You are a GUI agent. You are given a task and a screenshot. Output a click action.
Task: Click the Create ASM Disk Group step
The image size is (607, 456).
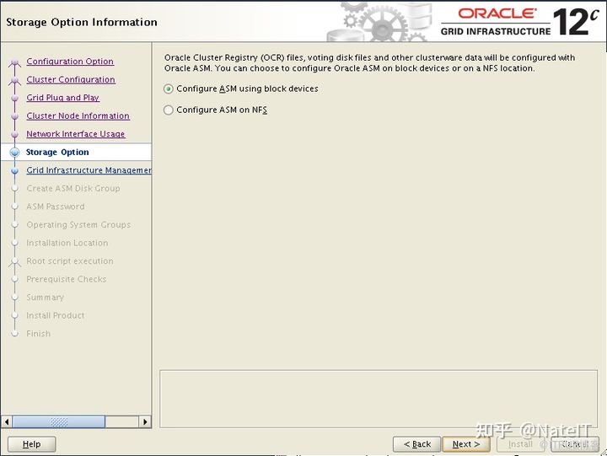73,189
